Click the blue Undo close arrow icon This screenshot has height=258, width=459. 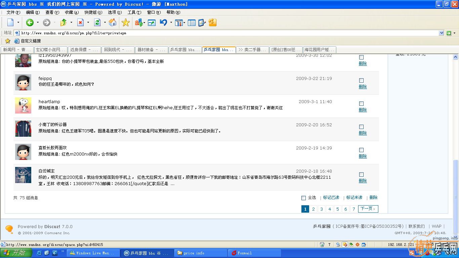[x=164, y=23]
